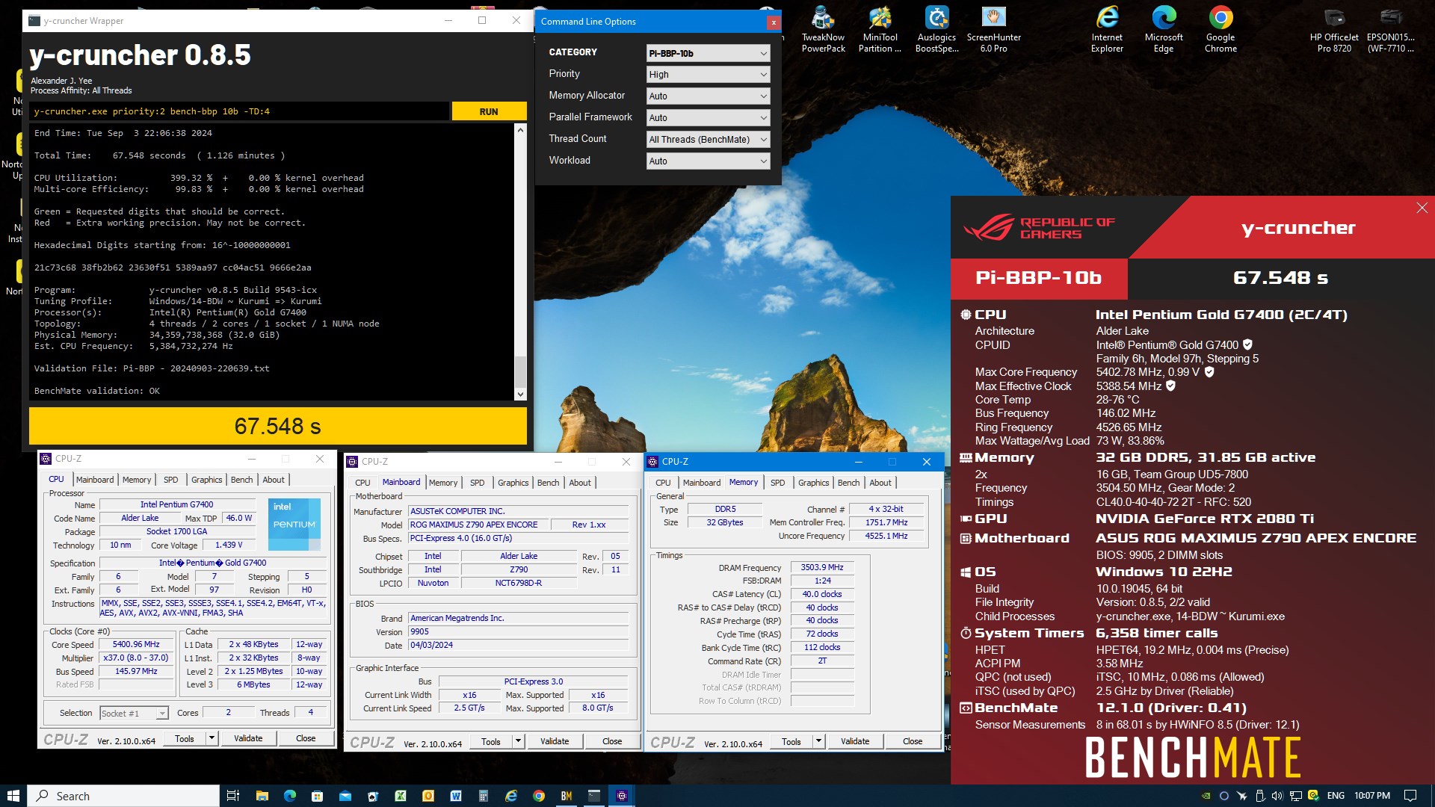The width and height of the screenshot is (1435, 807).
Task: Open About tab in Mainboard CPU-Z window
Action: coord(580,483)
